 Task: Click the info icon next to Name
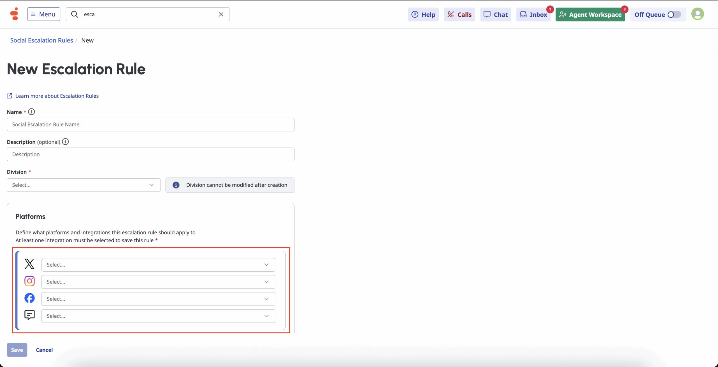click(x=31, y=112)
